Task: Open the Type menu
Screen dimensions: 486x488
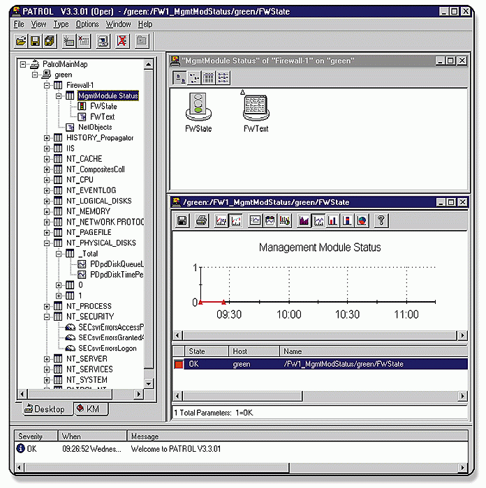Action: click(61, 24)
